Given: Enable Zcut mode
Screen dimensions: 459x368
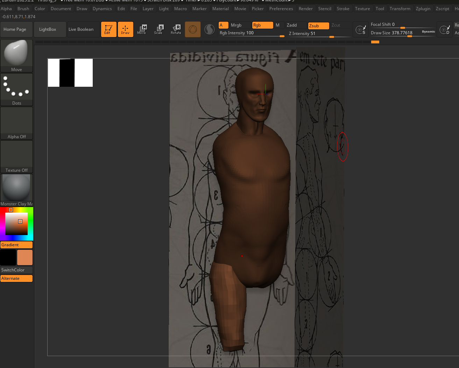Looking at the screenshot, I should [340, 25].
